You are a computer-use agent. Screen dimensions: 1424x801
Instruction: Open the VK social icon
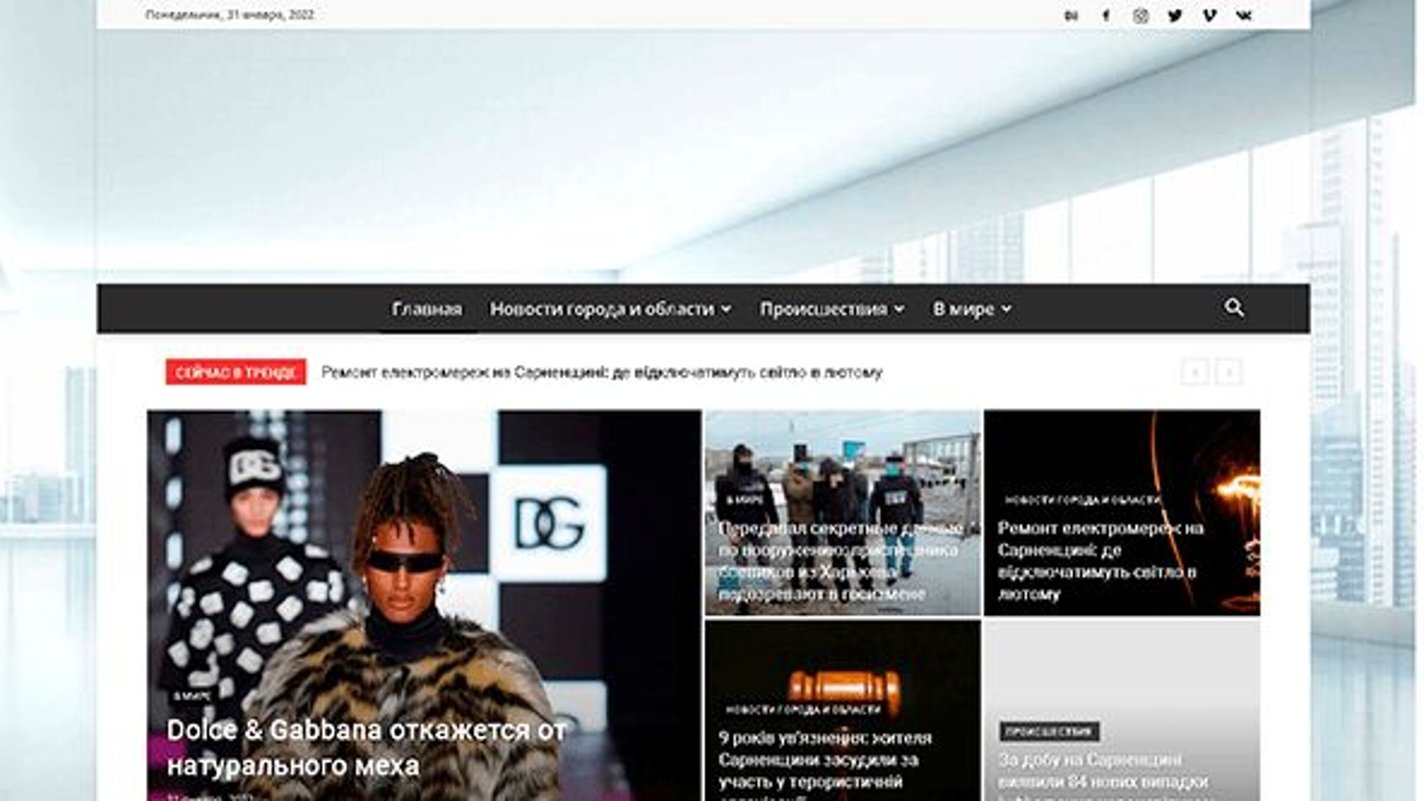click(x=1245, y=16)
